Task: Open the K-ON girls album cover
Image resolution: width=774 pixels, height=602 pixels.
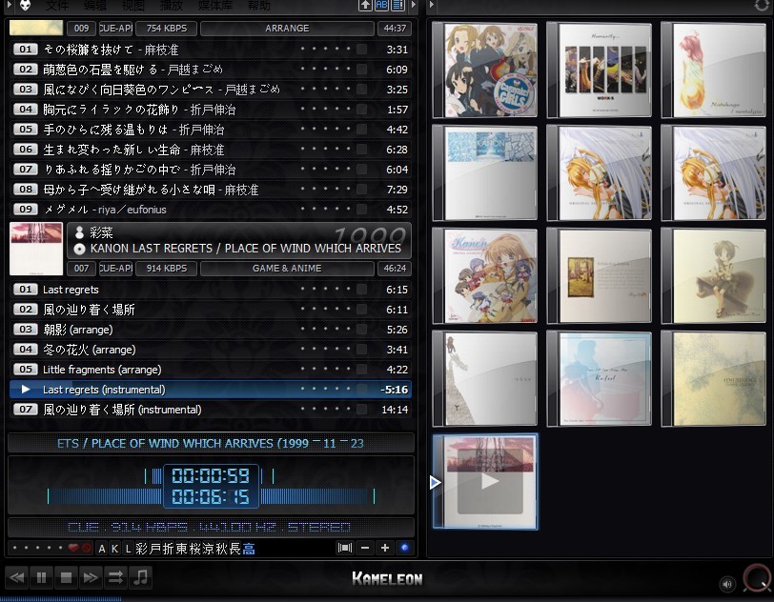Action: pyautogui.click(x=485, y=70)
